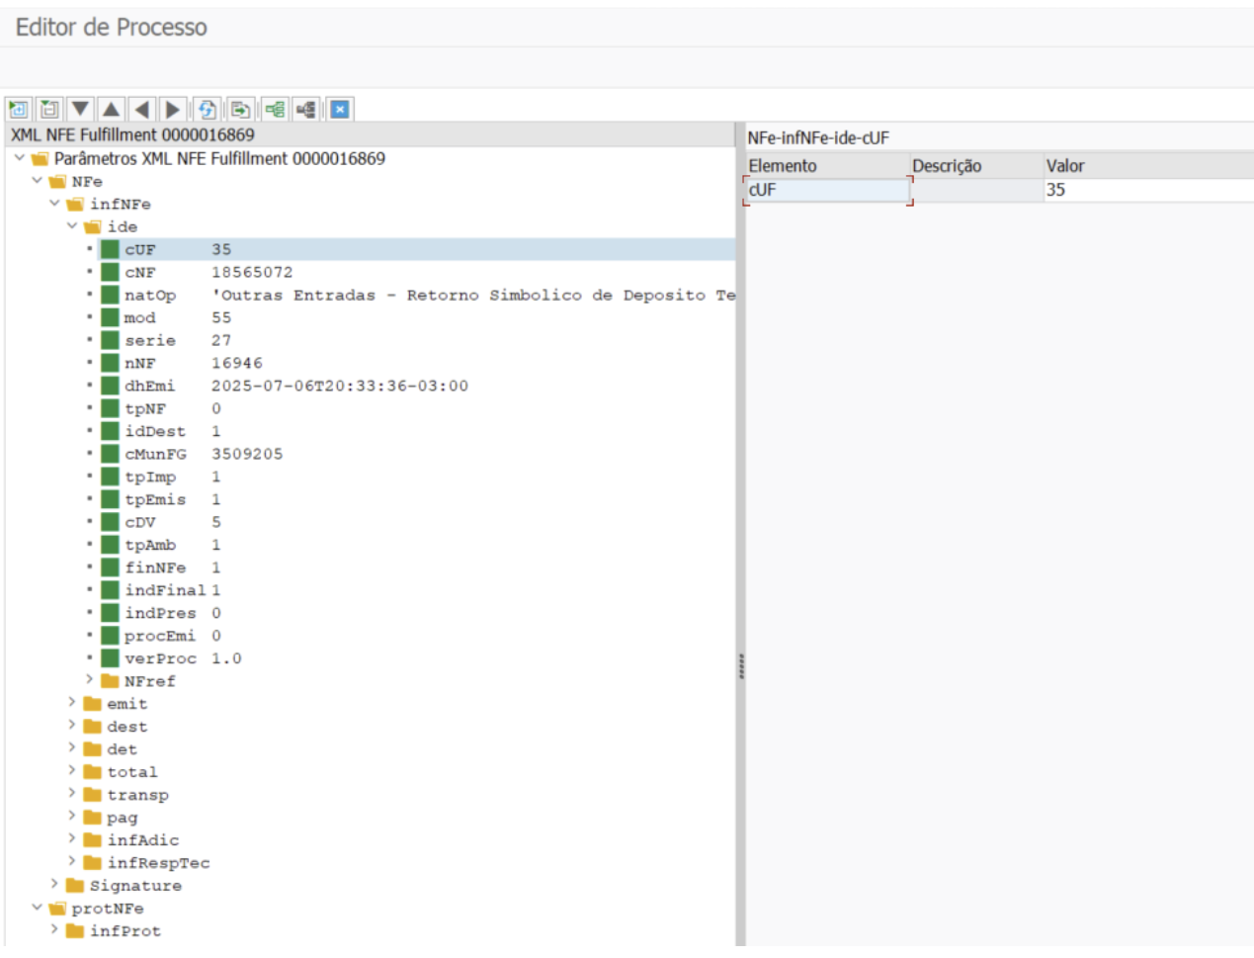The image size is (1254, 958).
Task: Click the gray hierarchy tree toolbar icon
Action: pos(306,109)
